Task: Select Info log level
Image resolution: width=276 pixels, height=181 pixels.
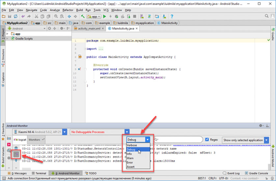Action: pyautogui.click(x=138, y=154)
